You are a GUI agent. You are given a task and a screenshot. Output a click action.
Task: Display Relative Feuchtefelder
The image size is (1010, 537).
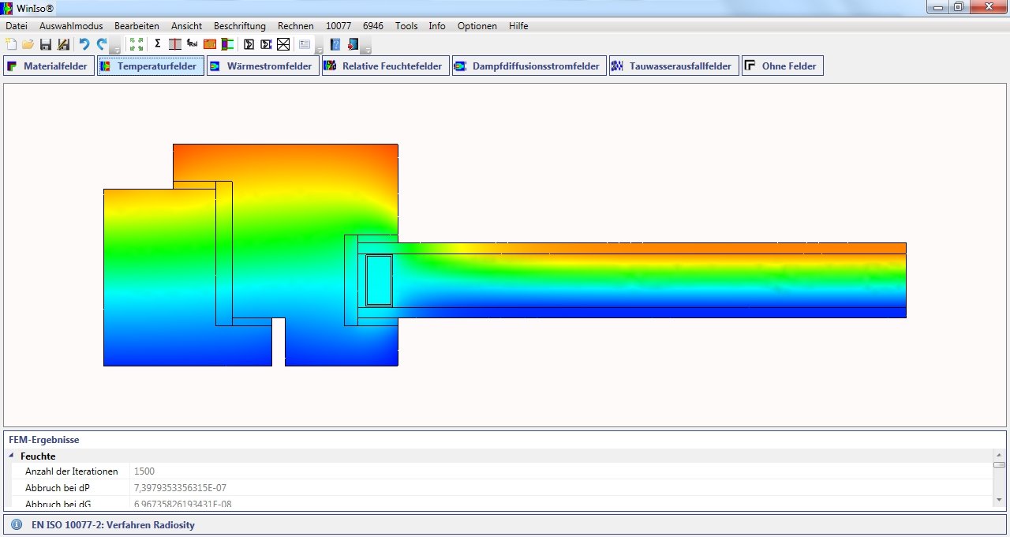pos(386,66)
